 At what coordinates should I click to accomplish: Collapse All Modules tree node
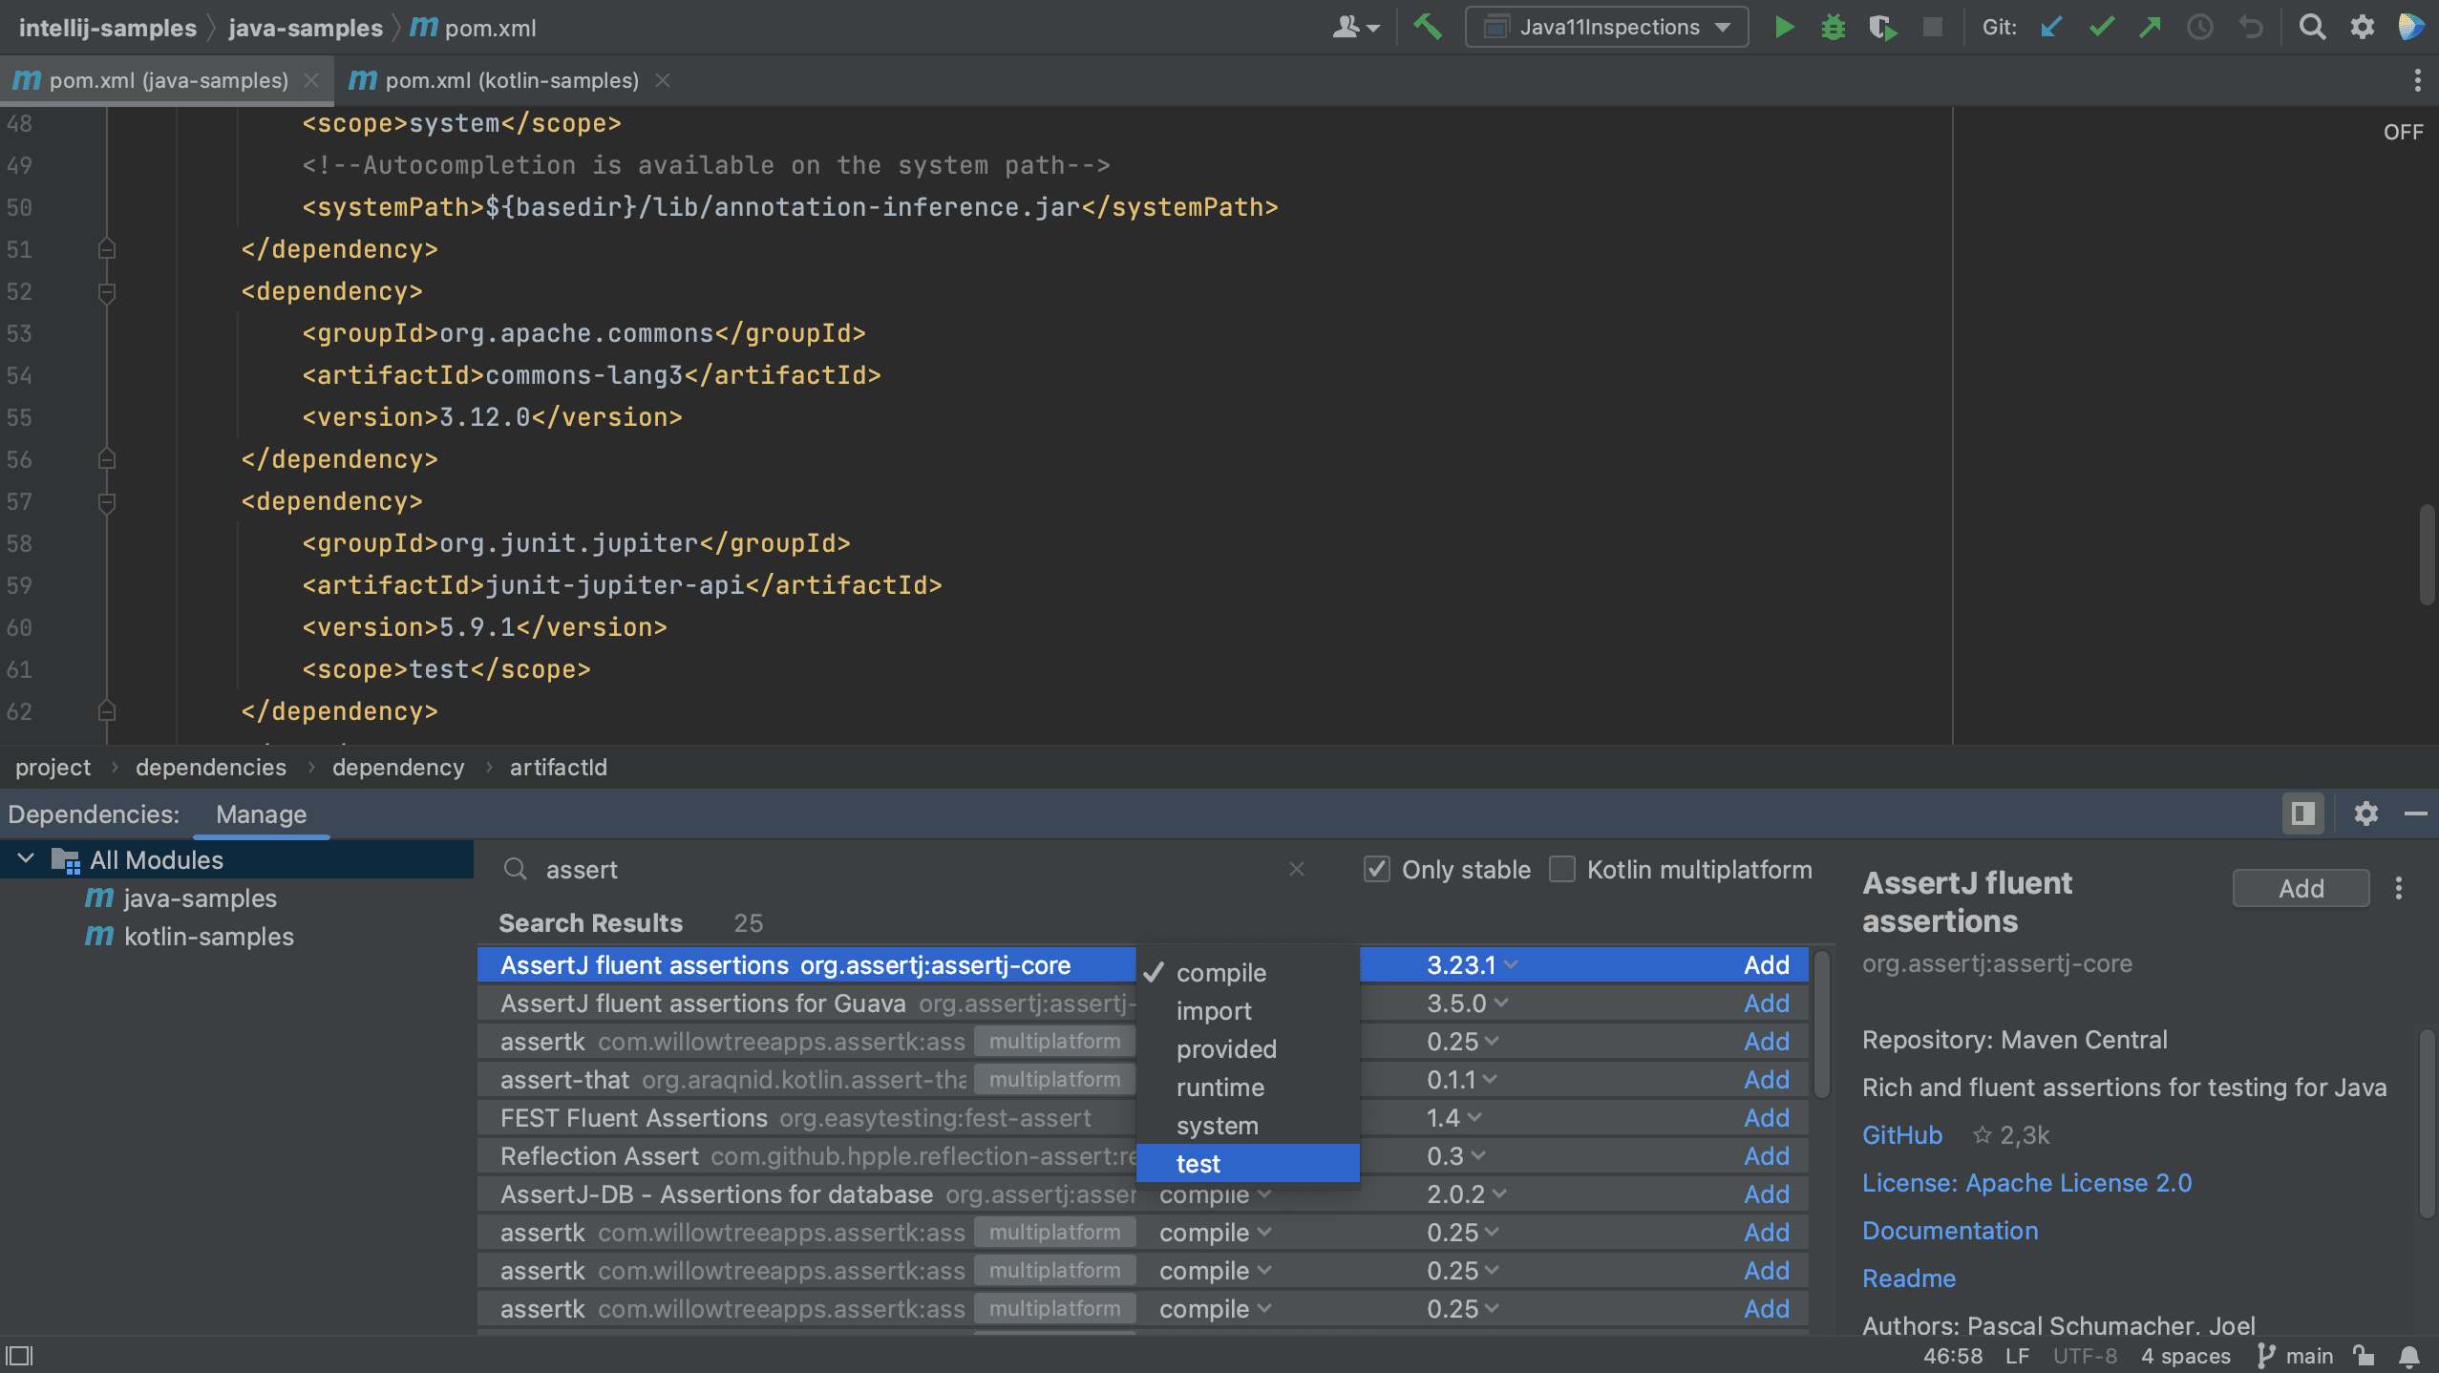point(27,859)
